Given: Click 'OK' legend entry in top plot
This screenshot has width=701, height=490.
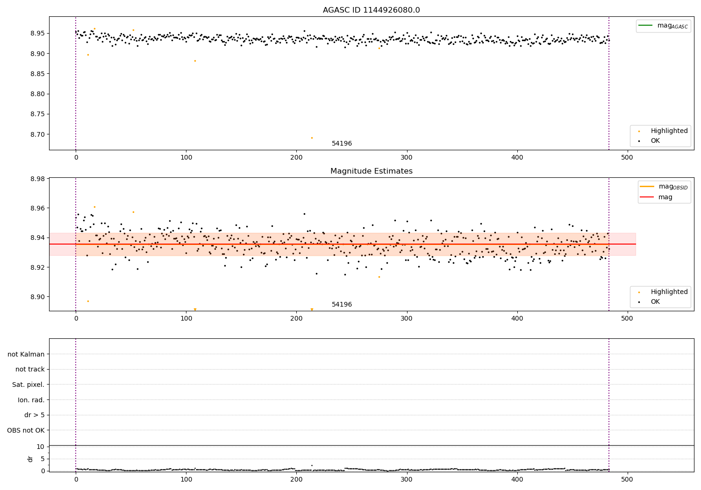Looking at the screenshot, I should coord(650,141).
